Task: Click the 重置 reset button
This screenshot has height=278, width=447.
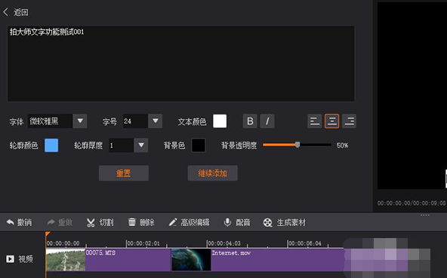Action: click(124, 173)
